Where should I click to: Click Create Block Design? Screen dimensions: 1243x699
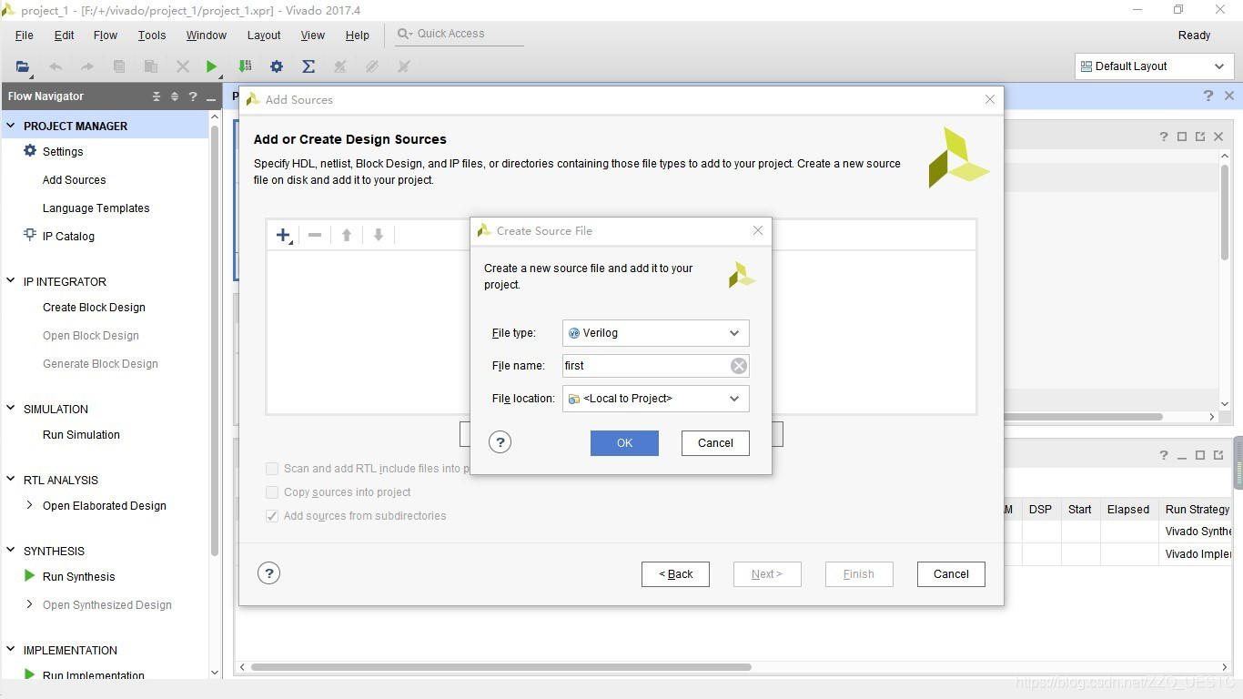point(94,308)
